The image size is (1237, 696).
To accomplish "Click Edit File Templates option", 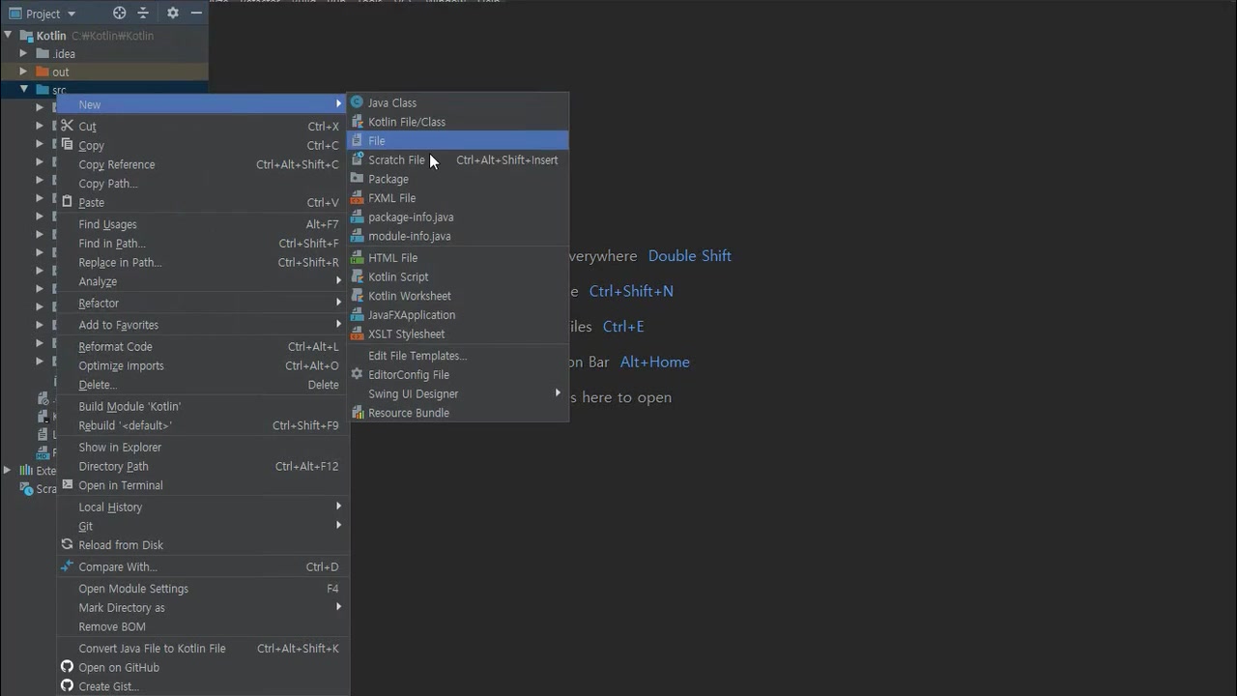I will pos(417,356).
